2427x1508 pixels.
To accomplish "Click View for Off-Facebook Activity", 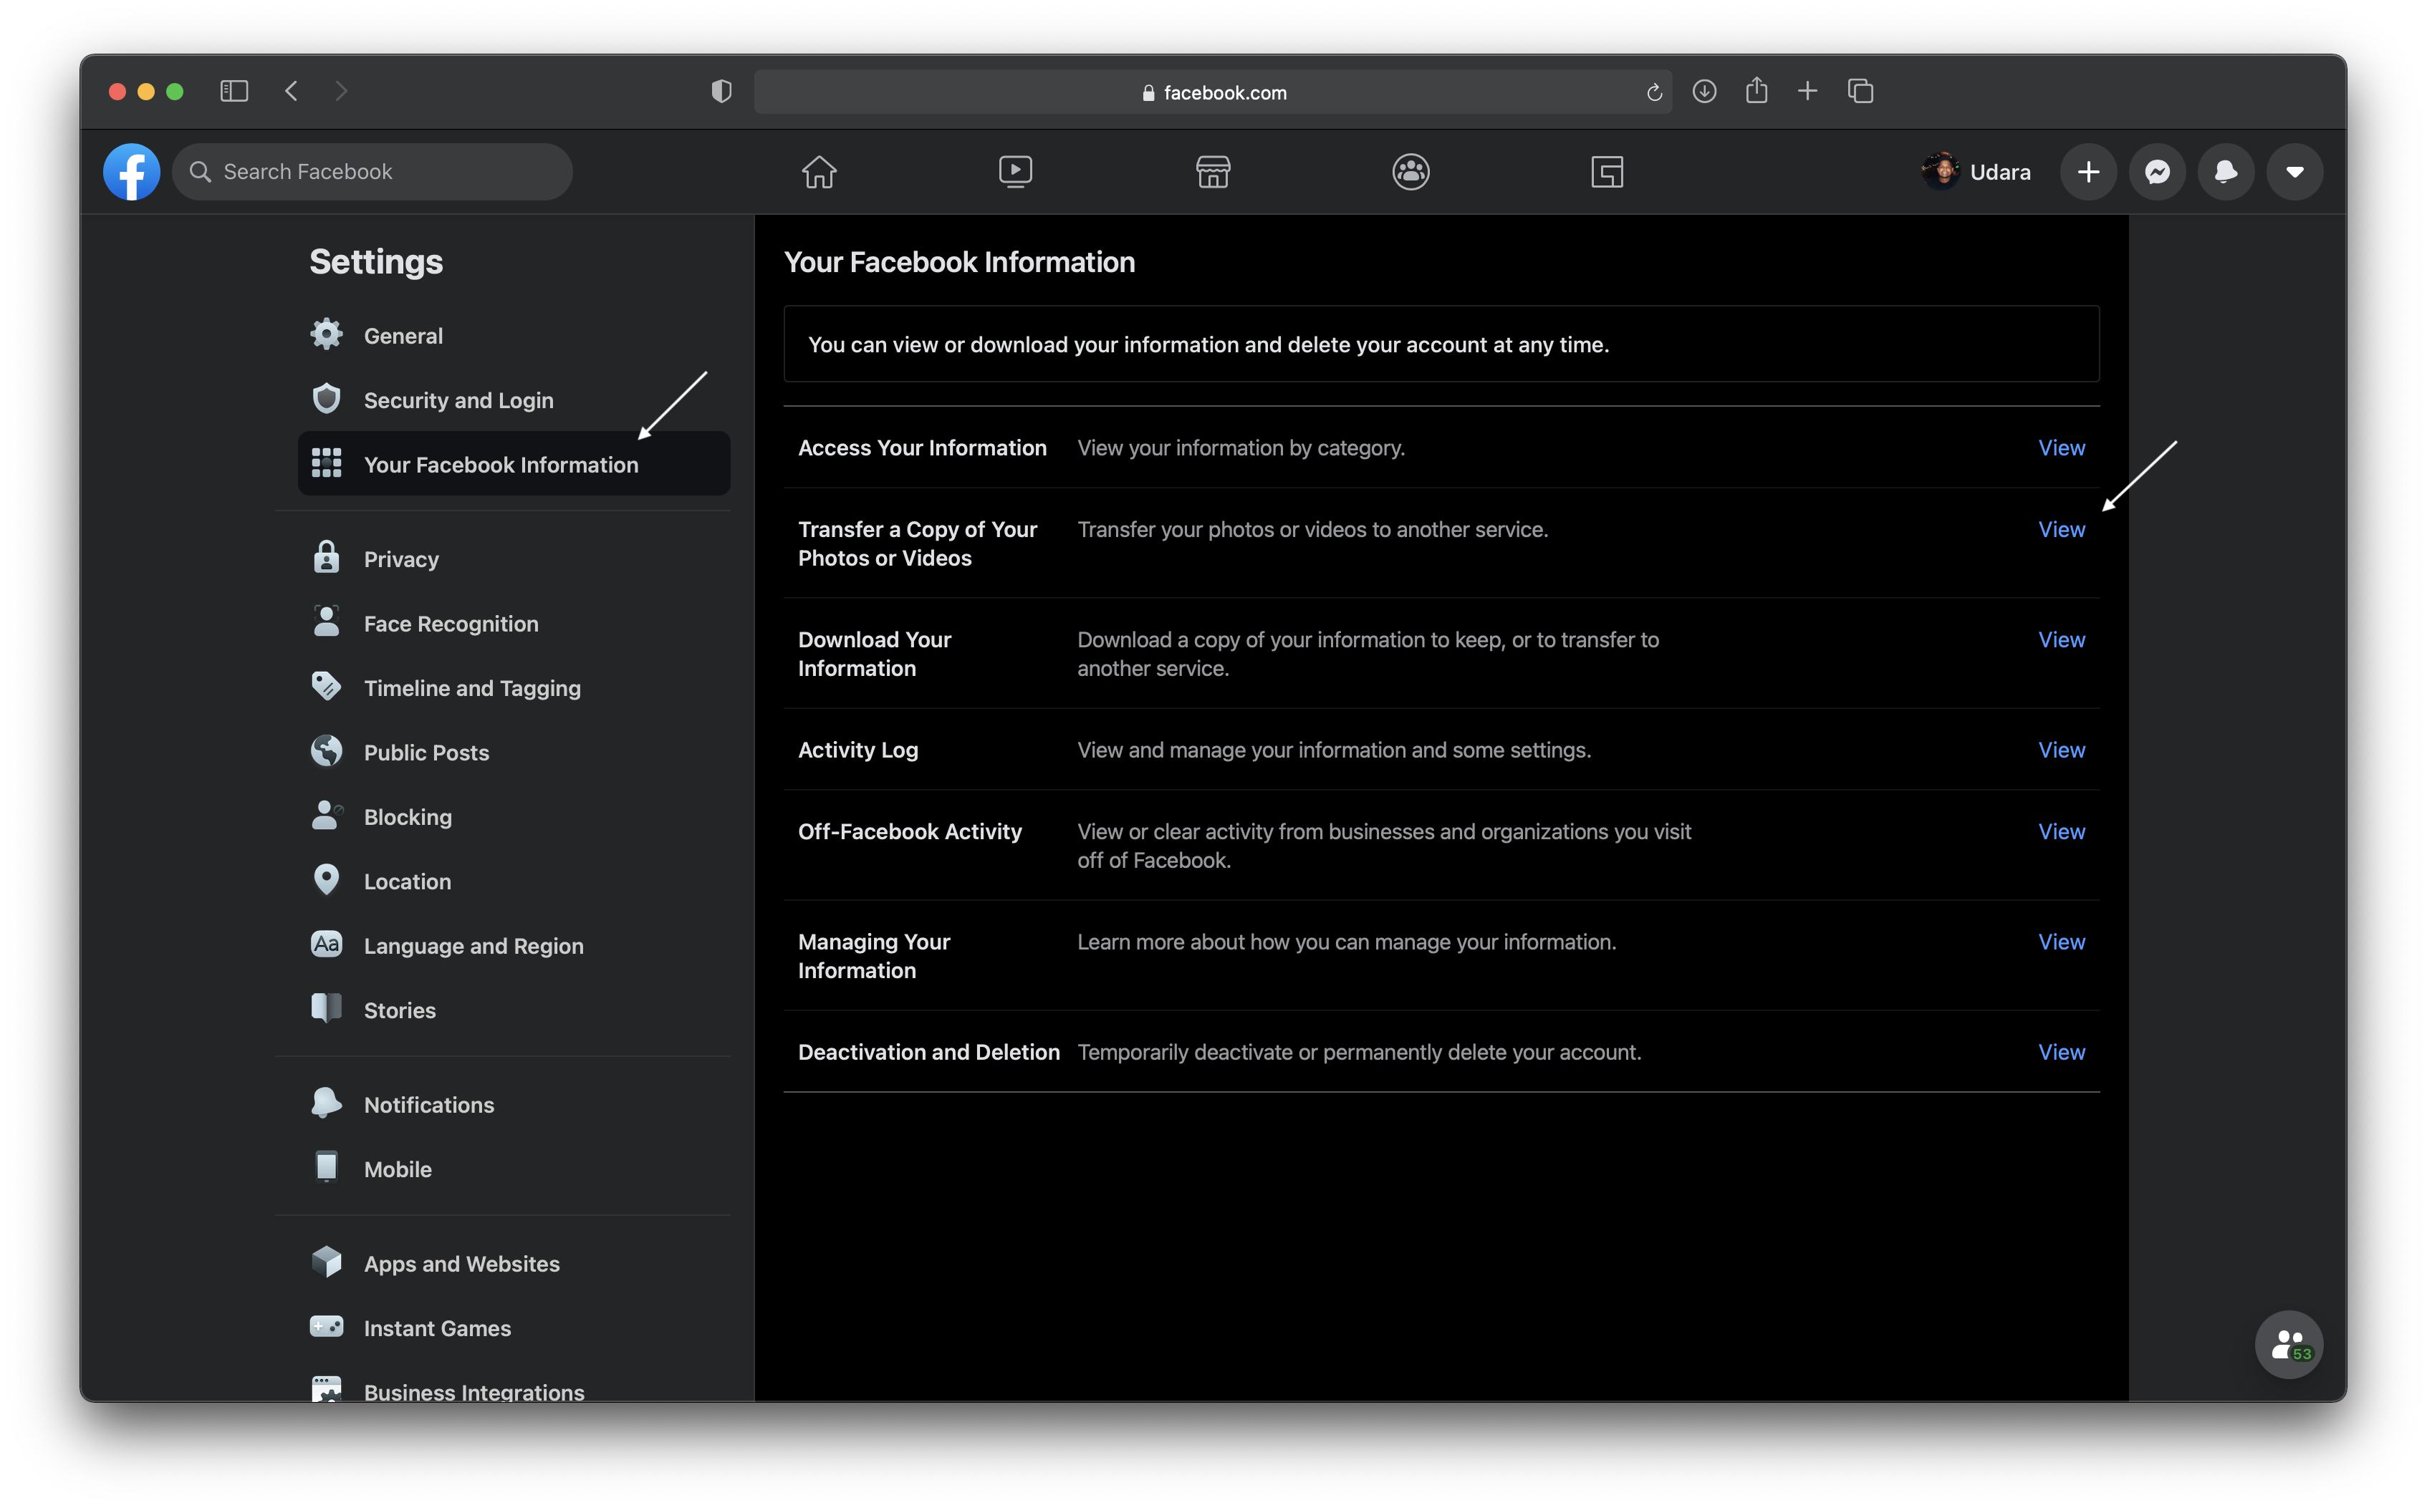I will coord(2061,832).
